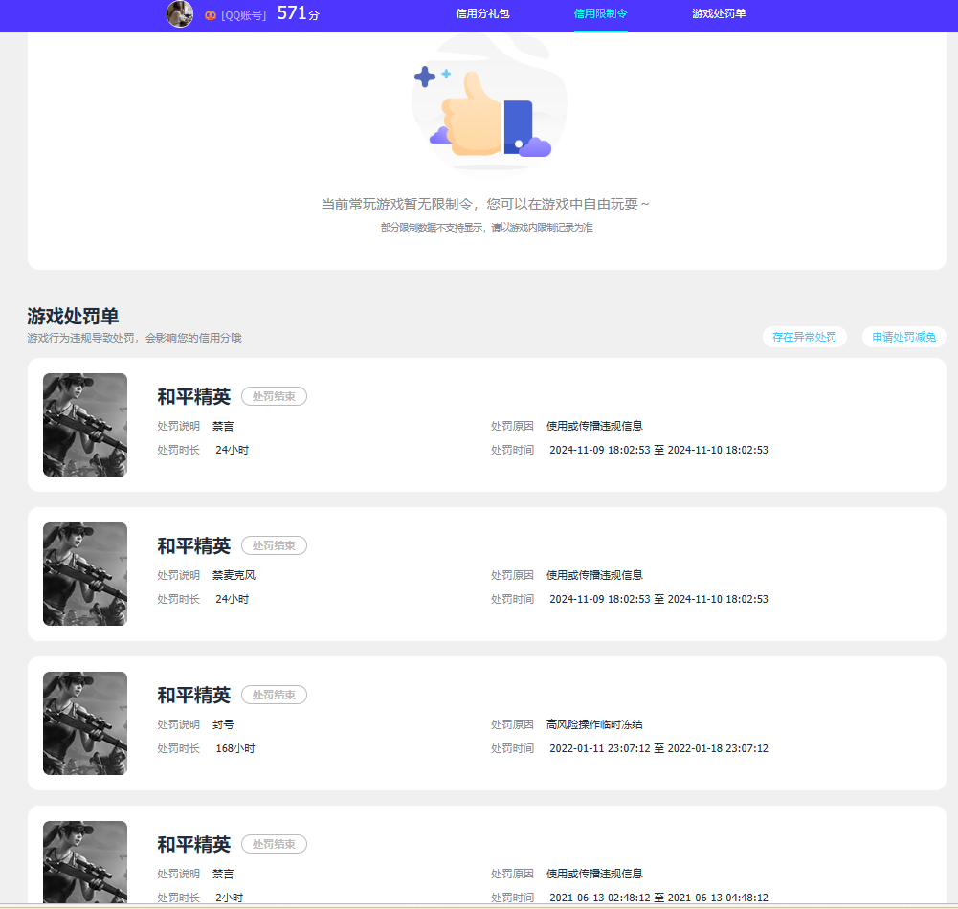Viewport: 958px width, 909px height.
Task: Click the 处罚结束 badge on the bottom card
Action: coord(274,844)
